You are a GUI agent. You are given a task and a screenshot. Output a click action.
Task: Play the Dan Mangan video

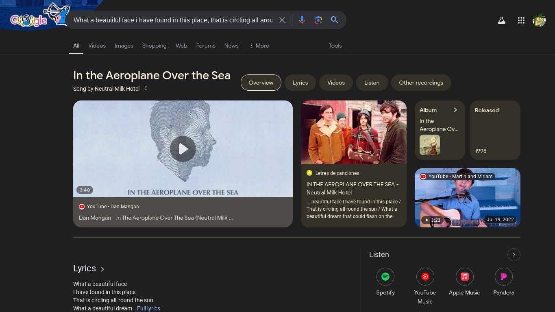[183, 149]
